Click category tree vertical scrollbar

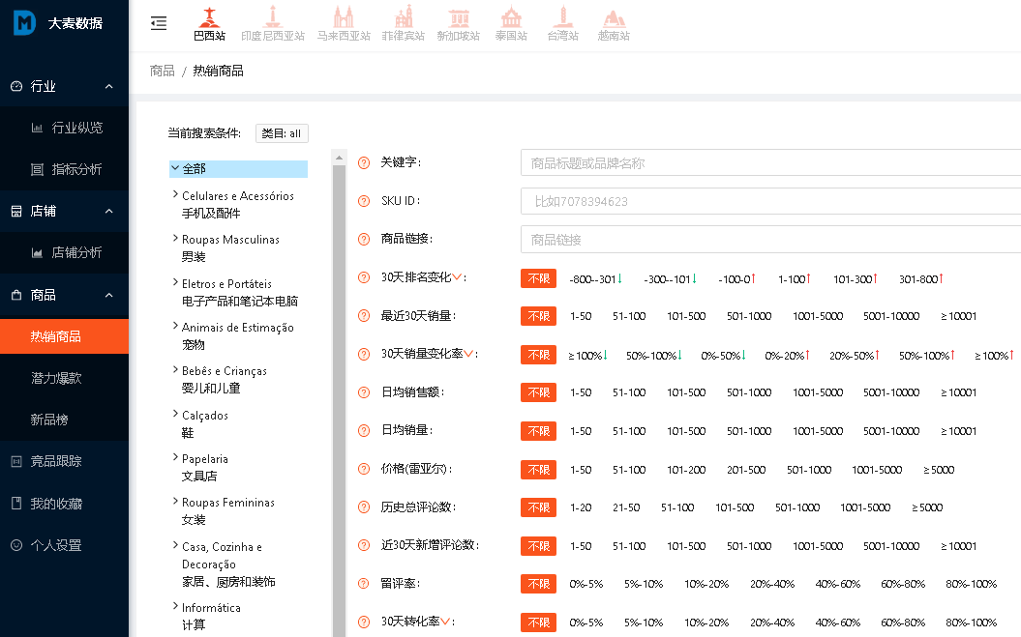[339, 400]
